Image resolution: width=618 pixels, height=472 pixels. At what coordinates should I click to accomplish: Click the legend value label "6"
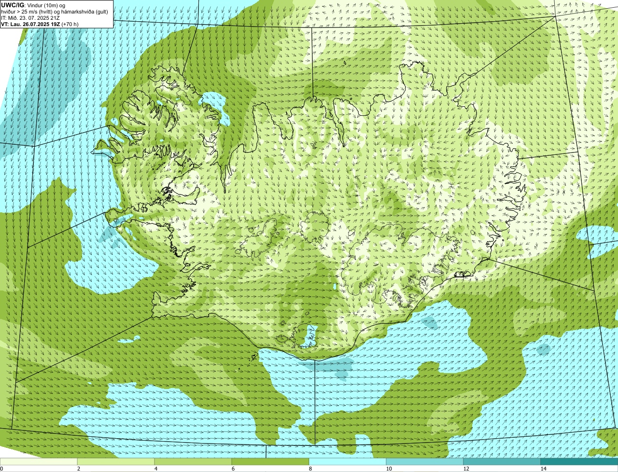(x=233, y=469)
